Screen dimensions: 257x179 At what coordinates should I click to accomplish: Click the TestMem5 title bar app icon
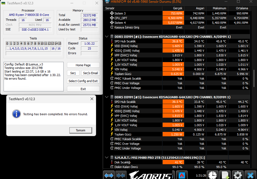coord(3,3)
